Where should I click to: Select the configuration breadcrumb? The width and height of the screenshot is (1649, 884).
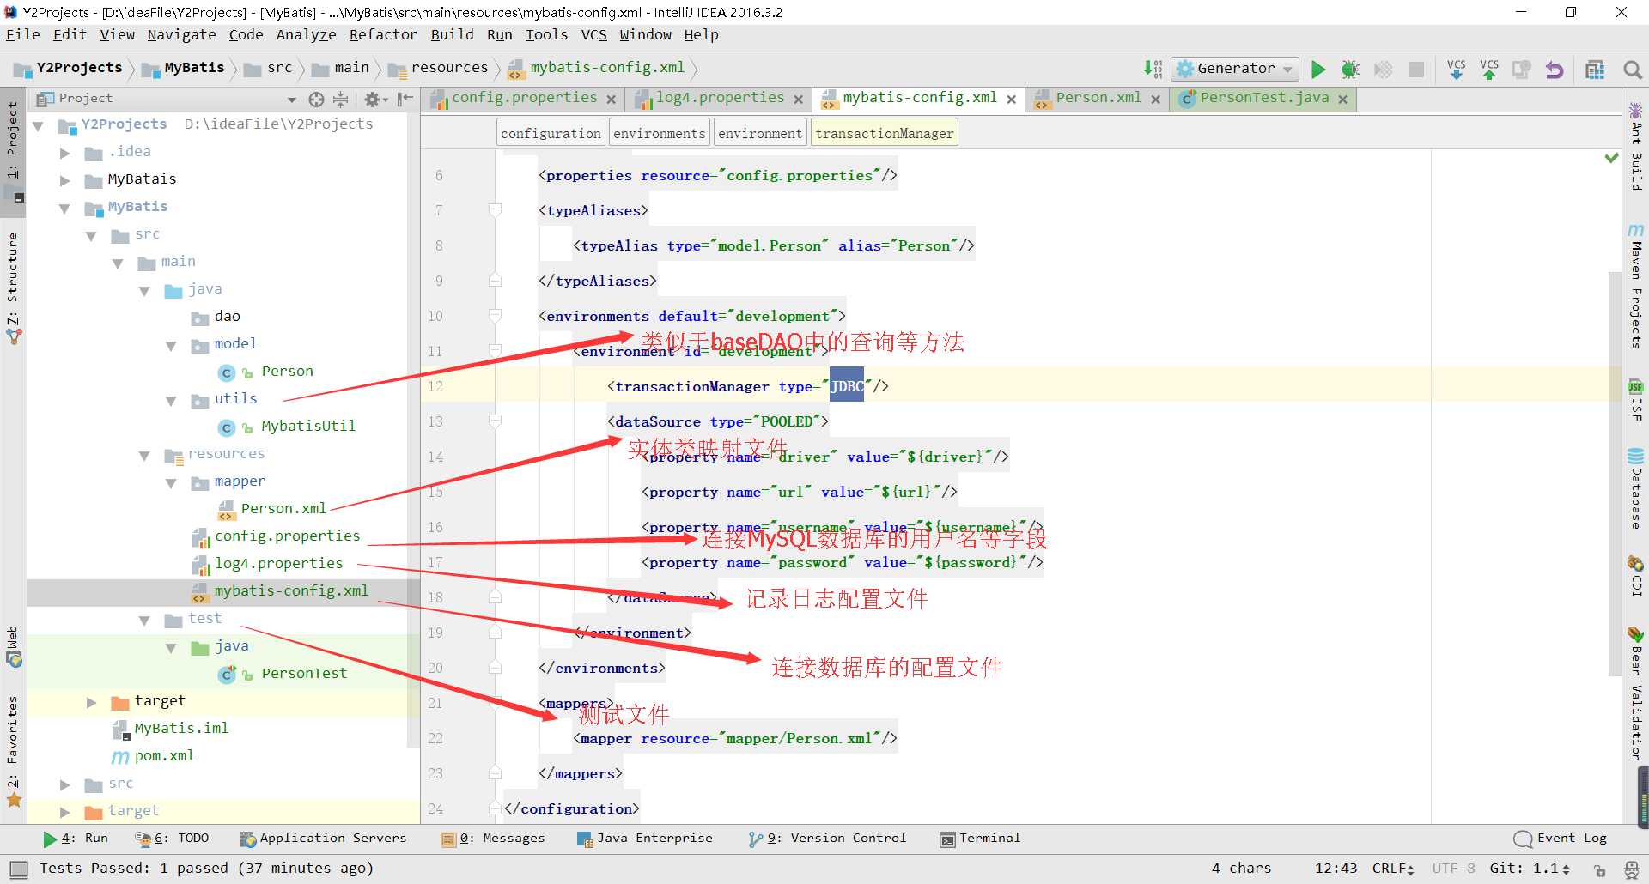(x=551, y=133)
